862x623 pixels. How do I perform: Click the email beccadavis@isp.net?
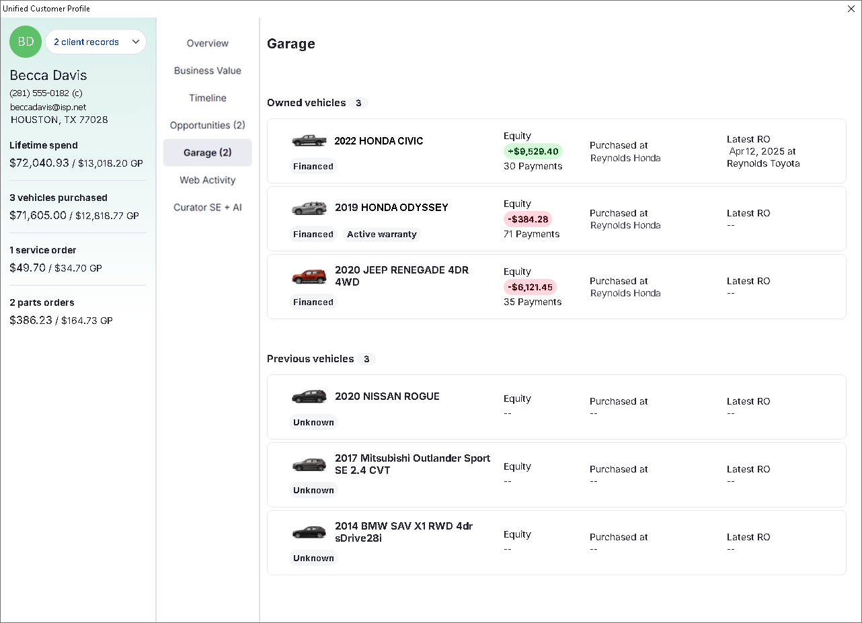pyautogui.click(x=48, y=107)
